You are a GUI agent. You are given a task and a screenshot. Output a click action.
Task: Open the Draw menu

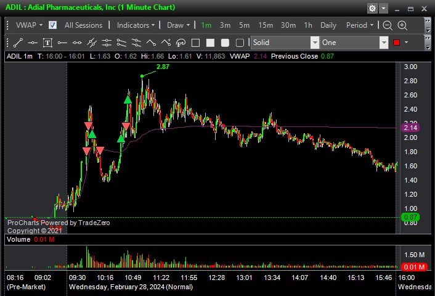[179, 25]
